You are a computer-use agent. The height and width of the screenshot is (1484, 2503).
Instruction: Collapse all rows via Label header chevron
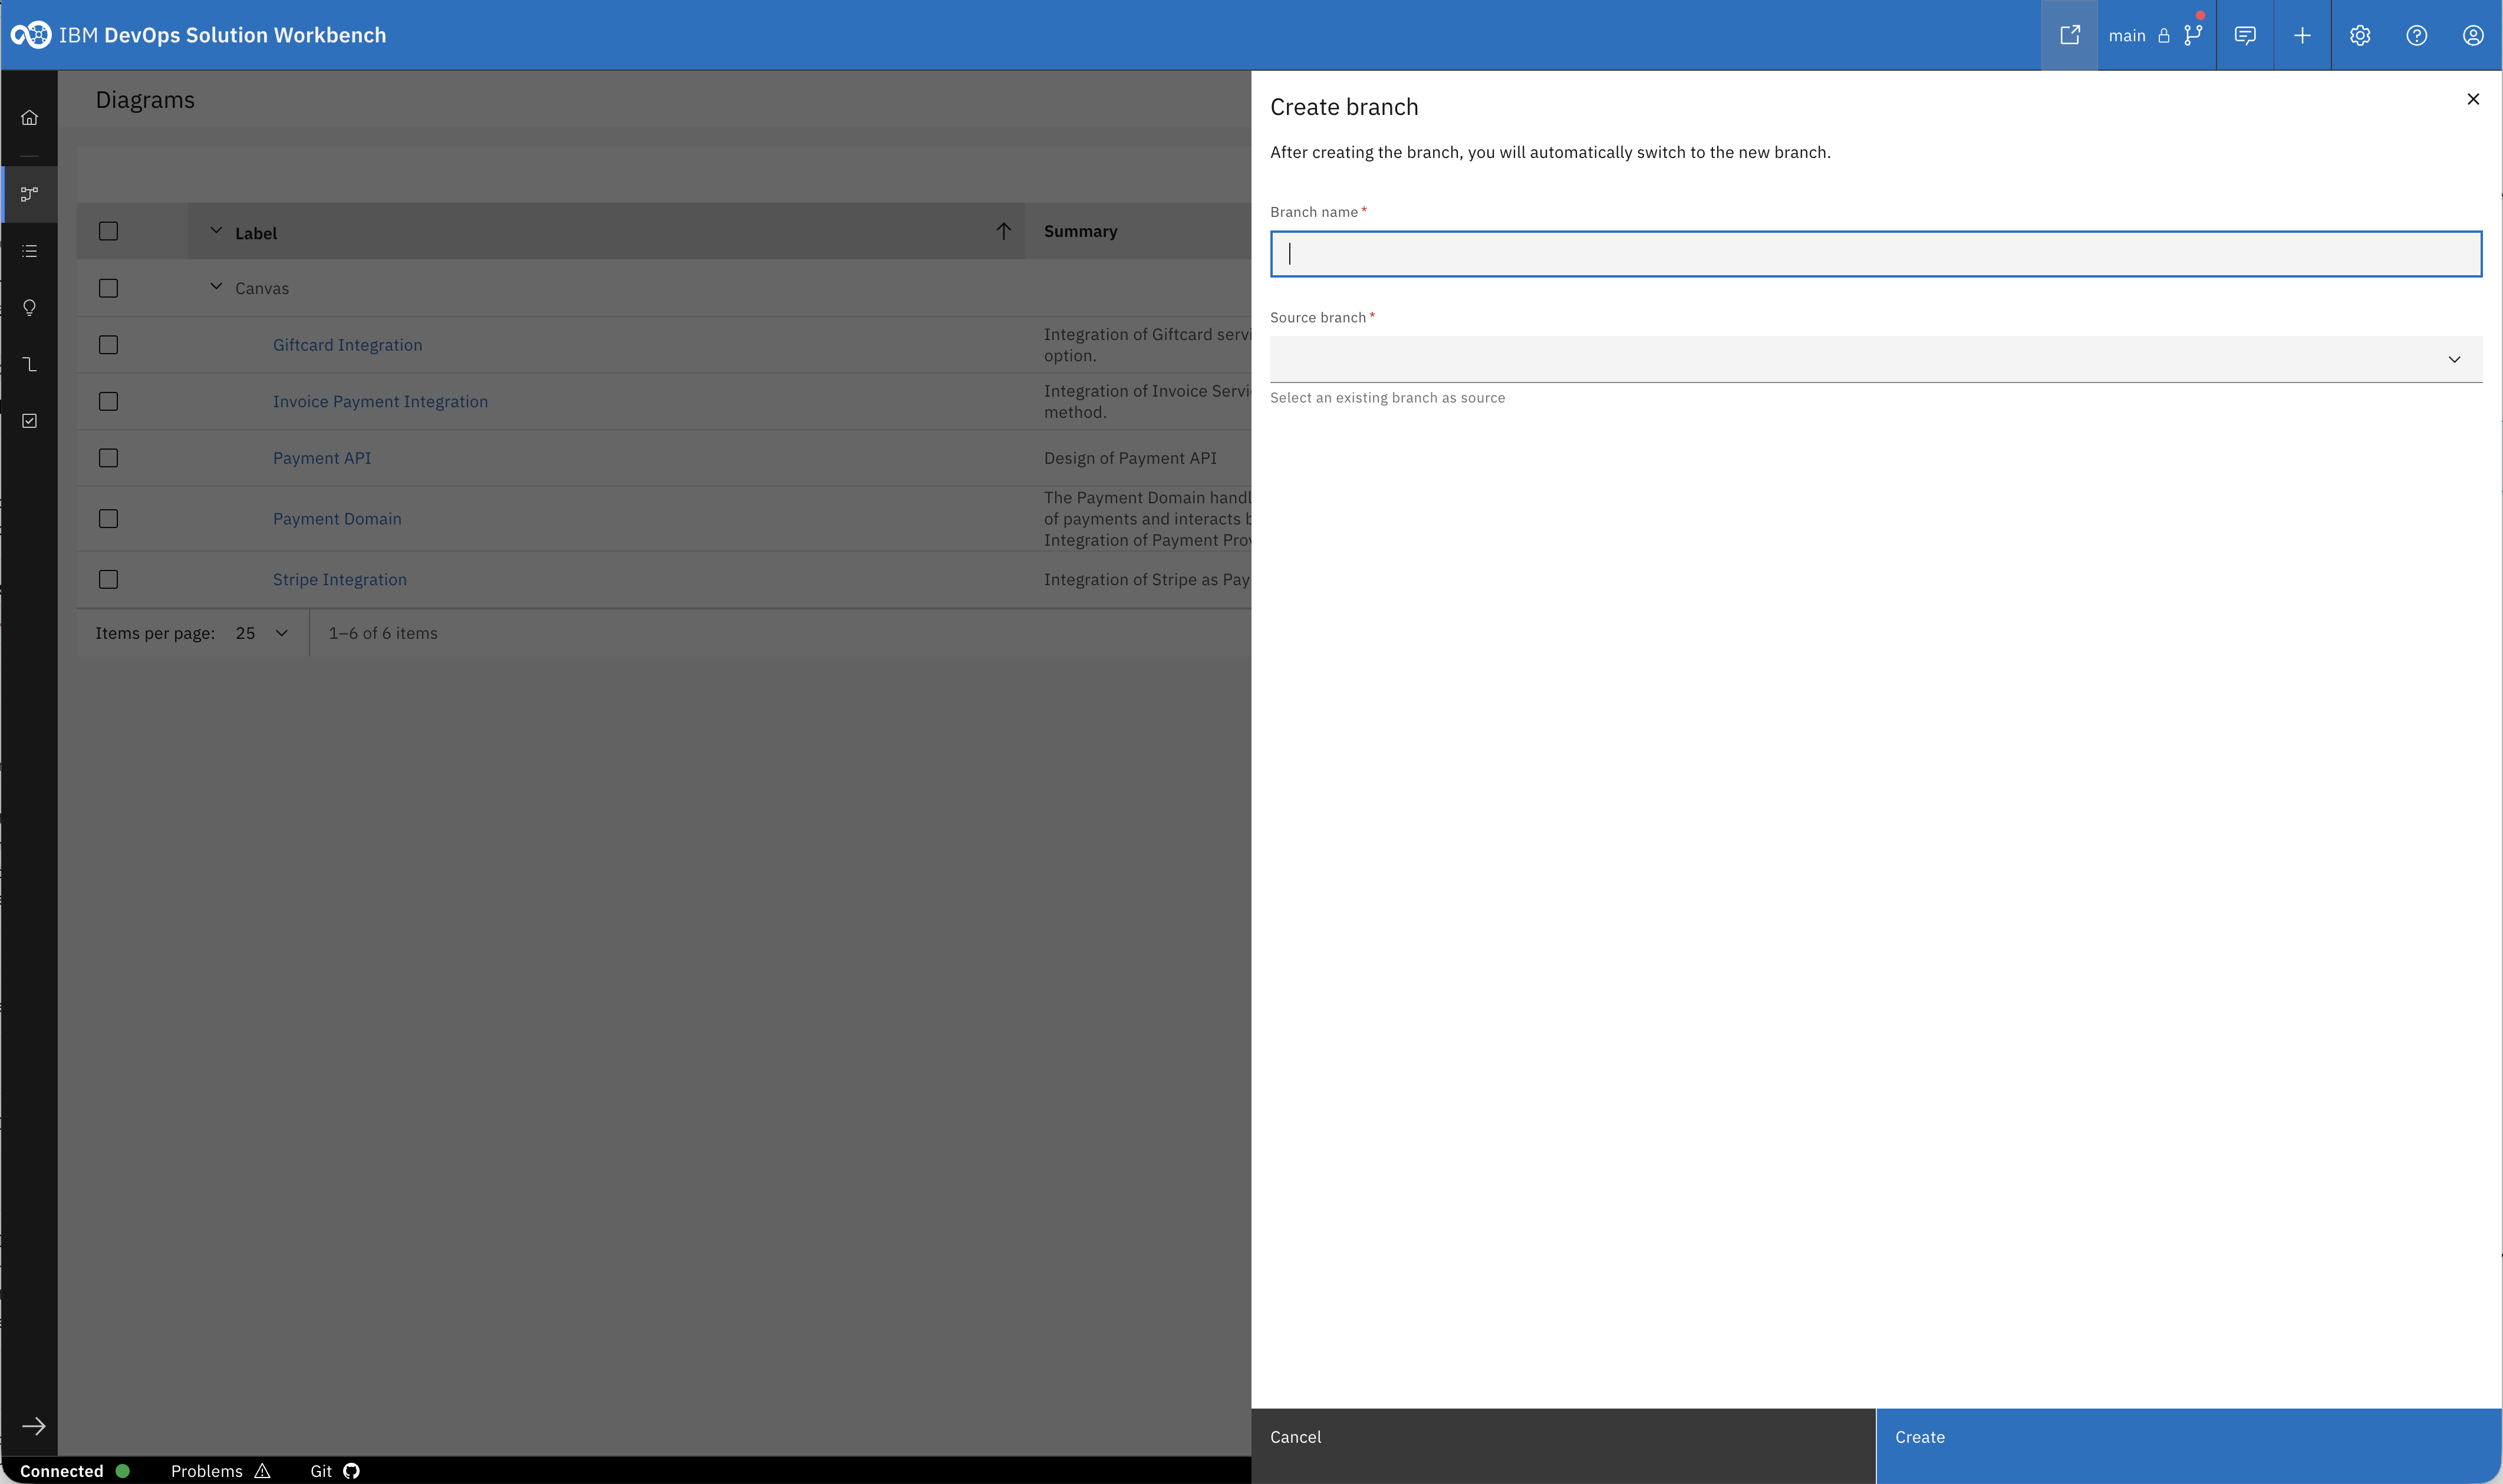[216, 231]
